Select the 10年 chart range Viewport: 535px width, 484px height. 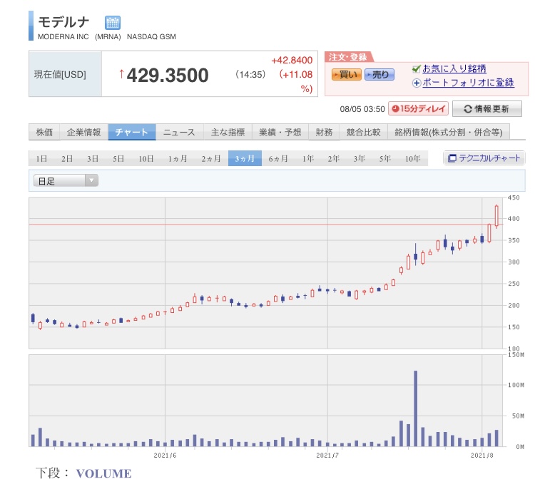[x=413, y=158]
